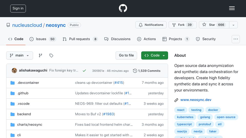Click the Notifications bell button
The image size is (246, 138).
151,25
